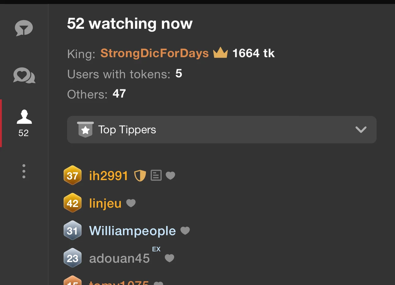The image size is (395, 285).
Task: Open StrongDicForDays king profile
Action: click(x=154, y=53)
